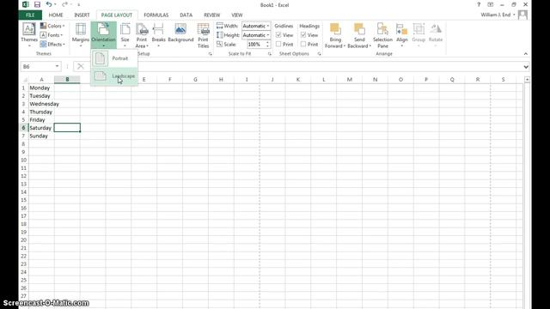
Task: Select cell containing Wednesday
Action: click(41, 104)
